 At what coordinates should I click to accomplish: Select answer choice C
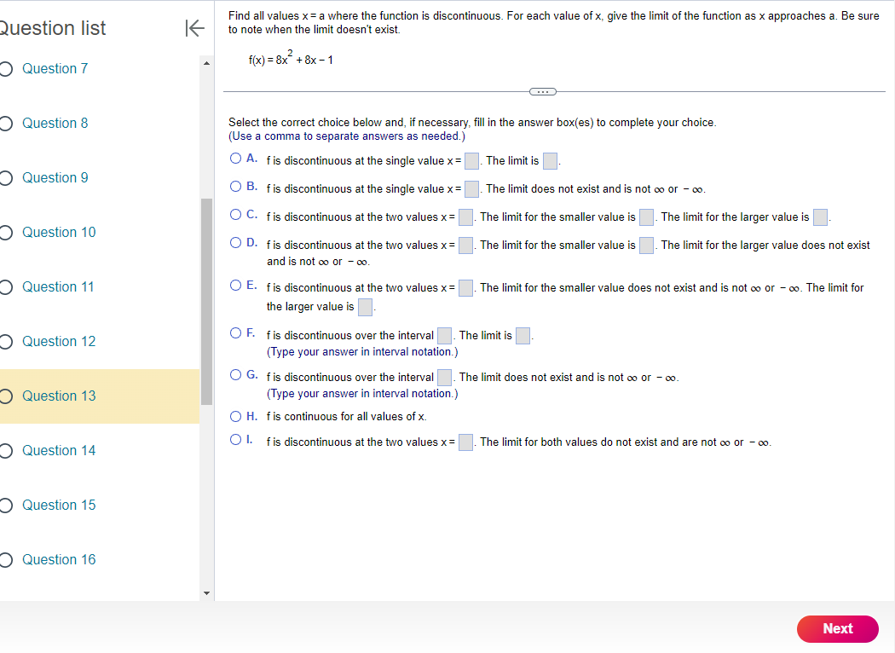click(235, 215)
